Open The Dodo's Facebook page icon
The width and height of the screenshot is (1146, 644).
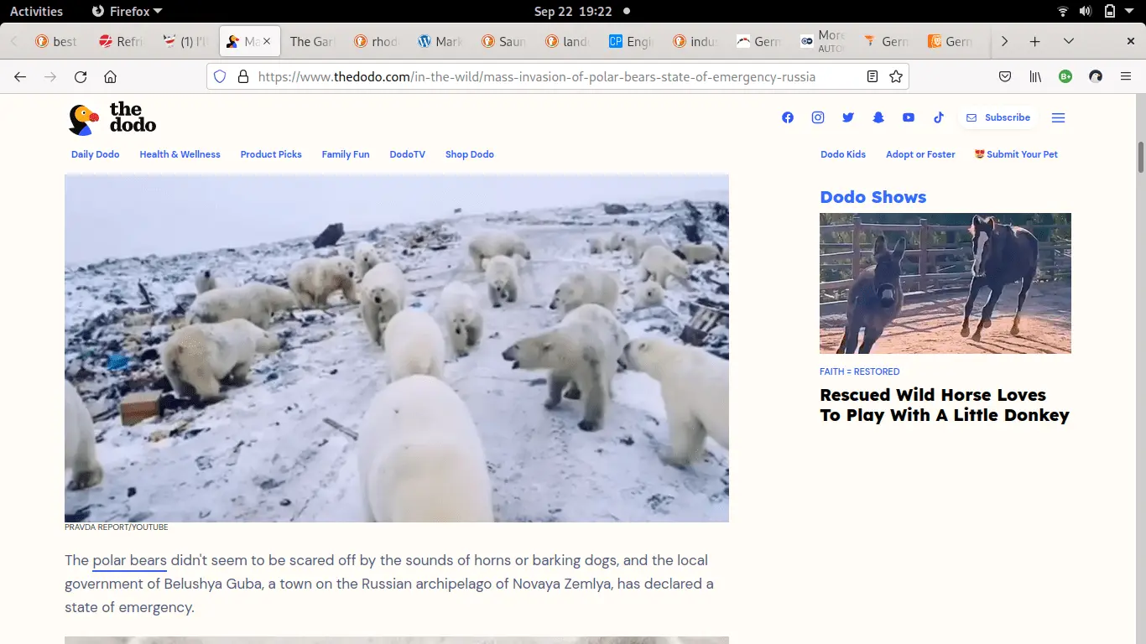(787, 117)
